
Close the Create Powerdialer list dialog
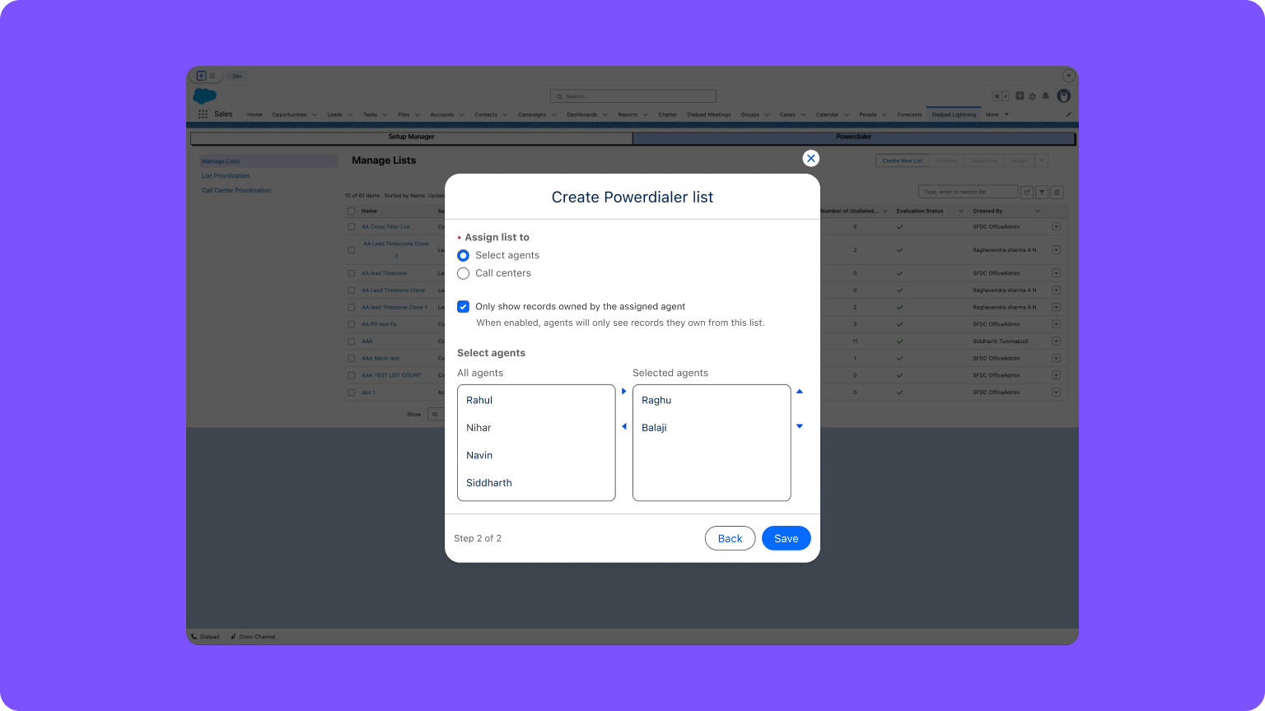pyautogui.click(x=810, y=158)
